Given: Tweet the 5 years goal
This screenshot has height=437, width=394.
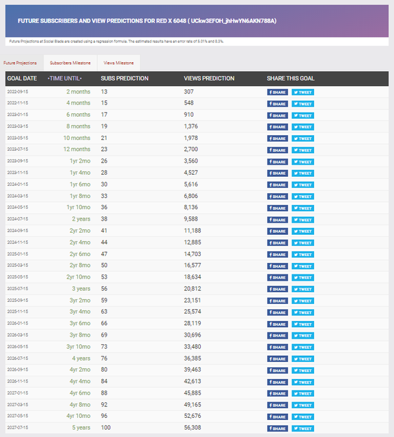Looking at the screenshot, I should tap(303, 428).
